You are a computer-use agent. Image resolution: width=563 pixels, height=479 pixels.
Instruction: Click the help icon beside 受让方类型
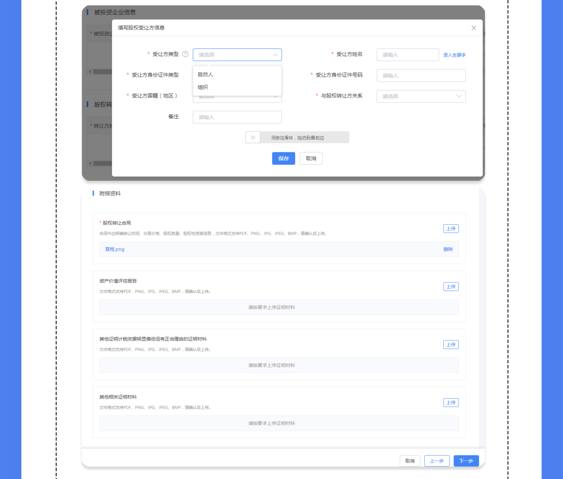tap(185, 54)
